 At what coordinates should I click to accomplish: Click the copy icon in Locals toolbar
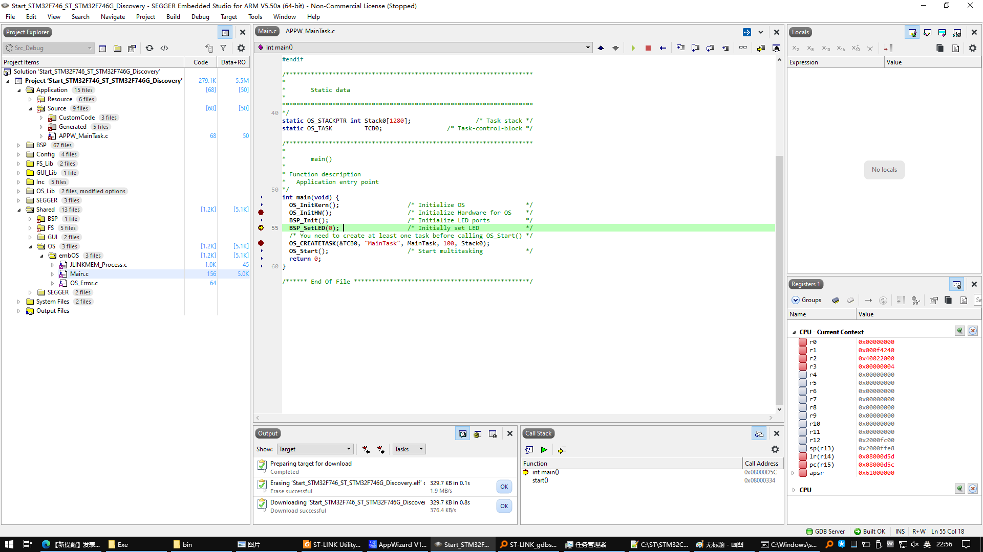point(940,48)
